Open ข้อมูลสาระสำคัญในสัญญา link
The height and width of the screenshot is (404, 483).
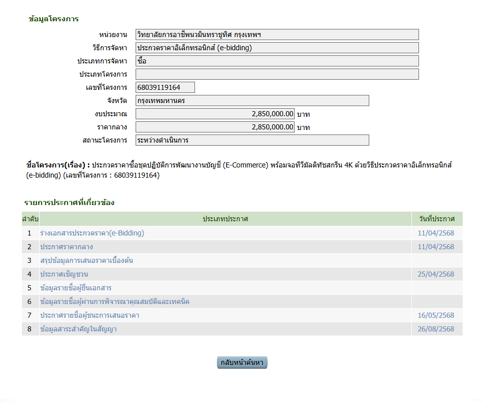pyautogui.click(x=79, y=329)
